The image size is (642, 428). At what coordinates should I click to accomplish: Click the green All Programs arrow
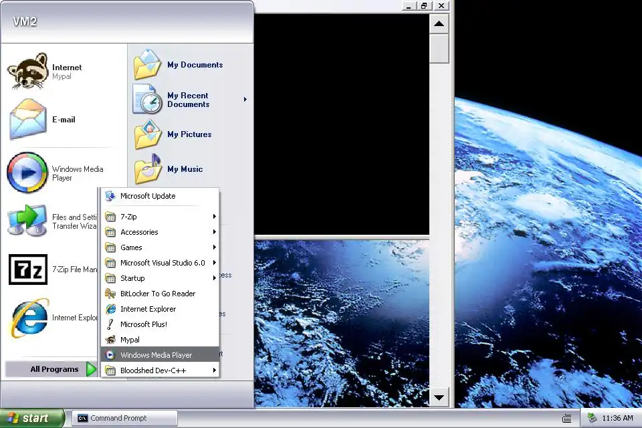point(91,369)
